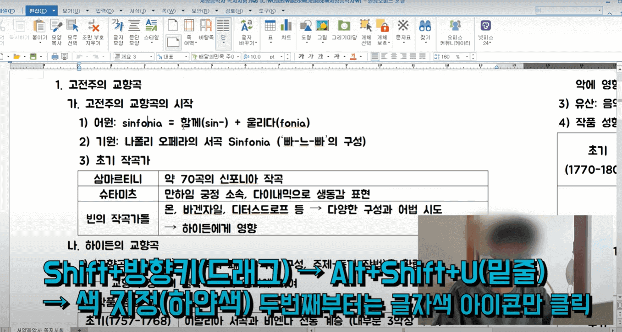Enable distributed (배분 정렬) alignment
Image resolution: width=622 pixels, height=332 pixels.
tap(413, 57)
